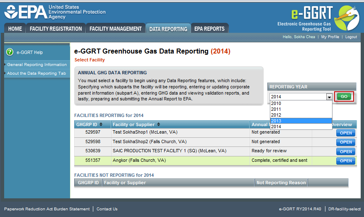
Task: Click the e-GGRT Help question mark icon
Action: 10,52
